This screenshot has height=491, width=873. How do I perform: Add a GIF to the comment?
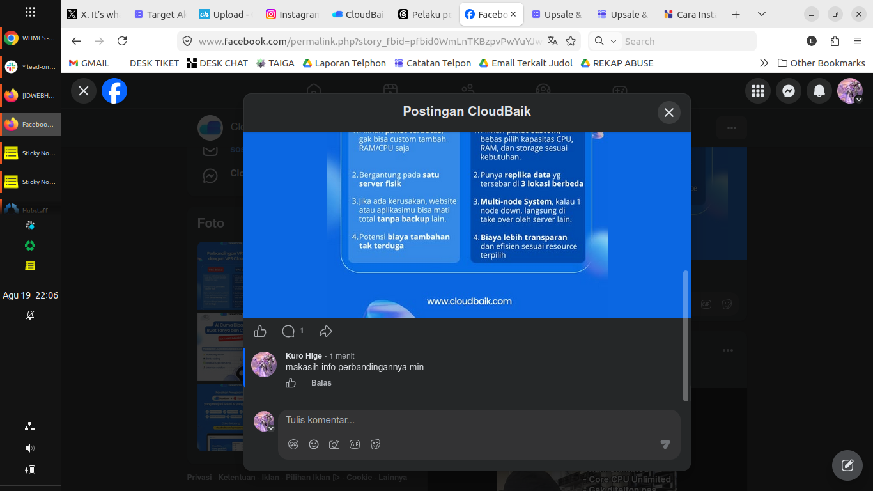(355, 444)
